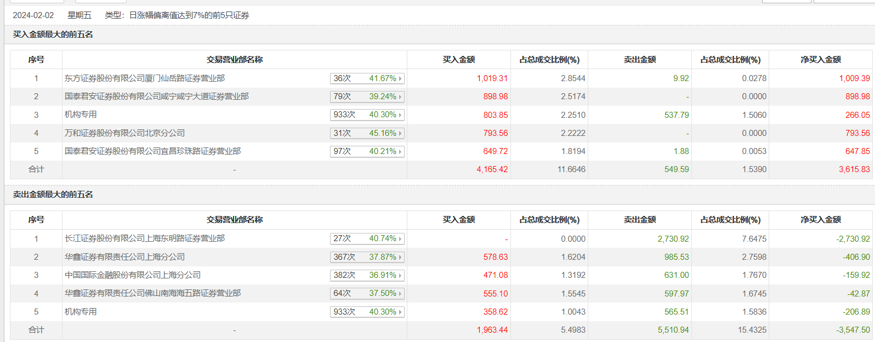Open 国泰君安咸宁咸宁大道证券营业部 link
Image resolution: width=875 pixels, height=342 pixels.
tap(156, 96)
